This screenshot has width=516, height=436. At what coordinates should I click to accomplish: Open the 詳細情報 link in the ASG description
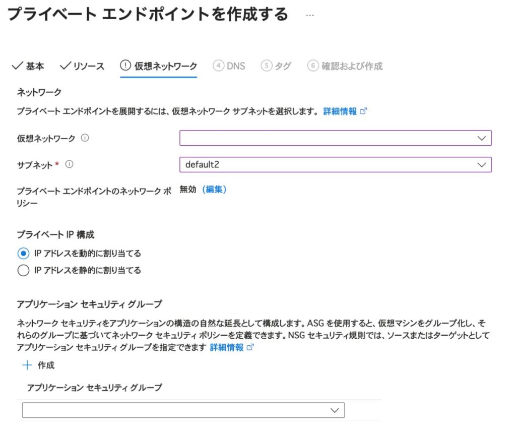226,348
